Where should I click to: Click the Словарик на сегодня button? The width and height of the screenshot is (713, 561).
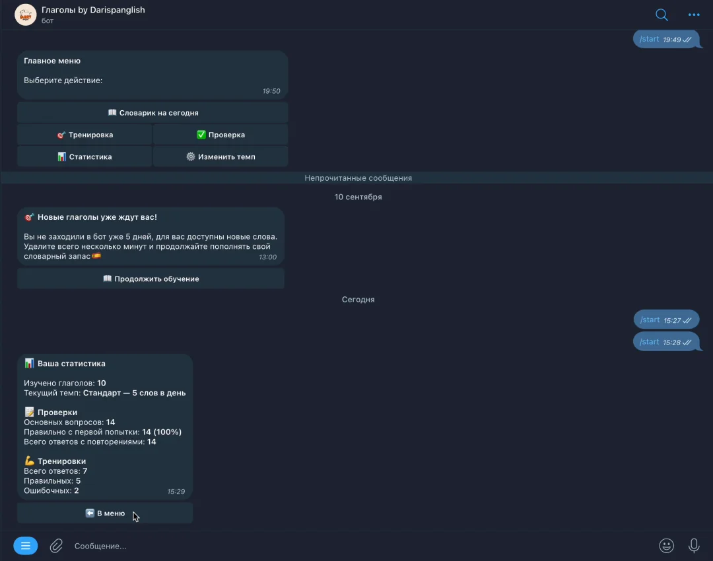153,113
